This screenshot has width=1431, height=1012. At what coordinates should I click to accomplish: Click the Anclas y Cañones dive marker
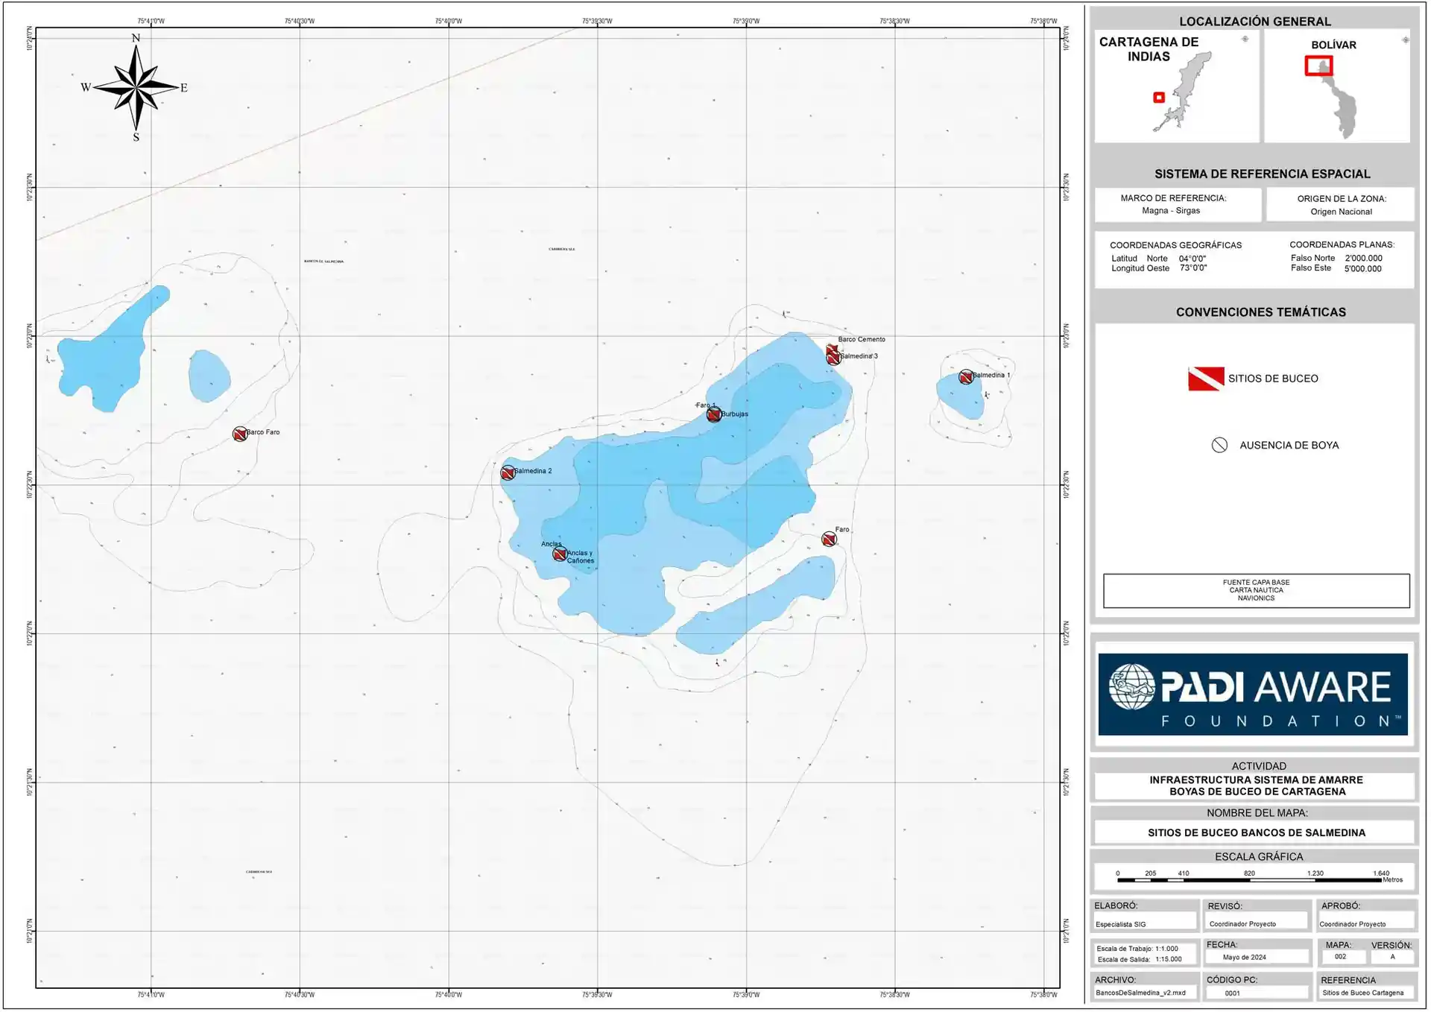[560, 554]
